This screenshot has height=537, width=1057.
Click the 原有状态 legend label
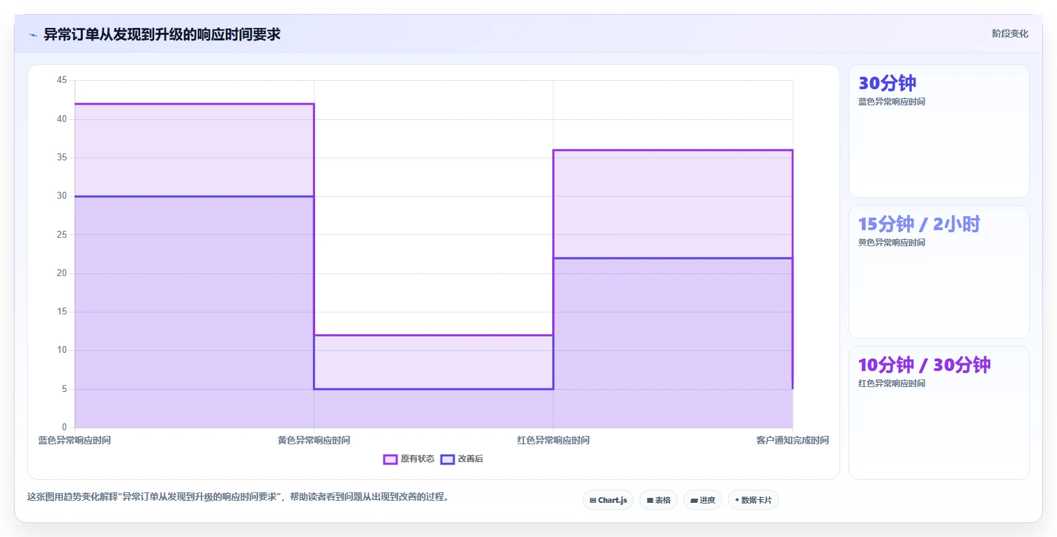(x=418, y=459)
